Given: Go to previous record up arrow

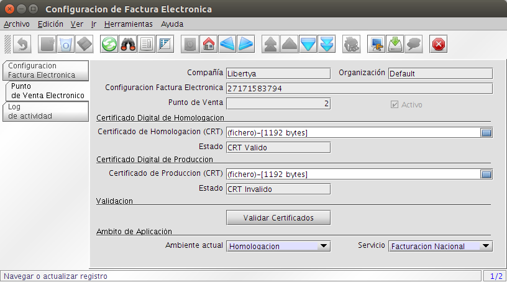Looking at the screenshot, I should tap(290, 44).
